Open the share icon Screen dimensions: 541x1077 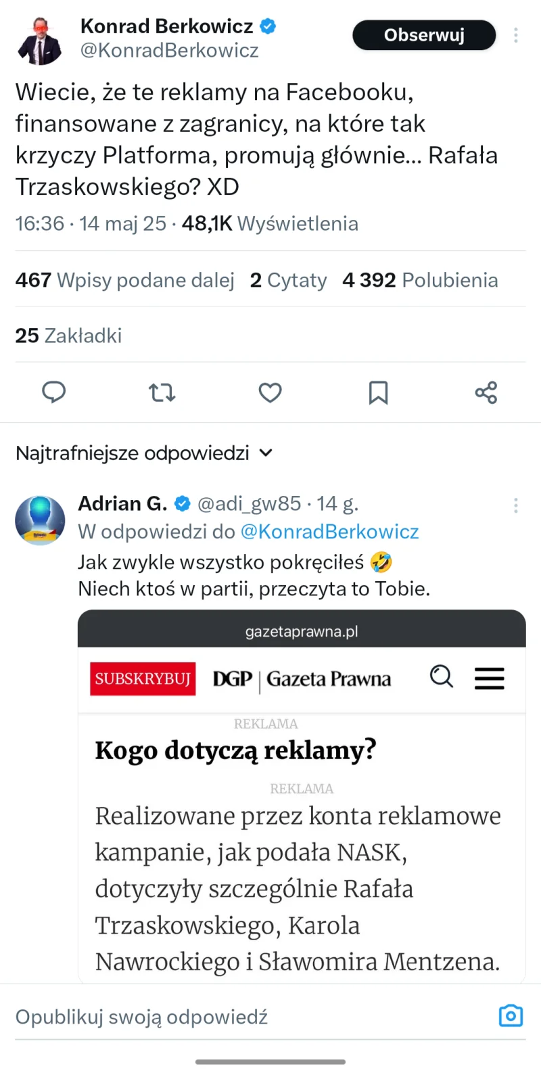486,392
